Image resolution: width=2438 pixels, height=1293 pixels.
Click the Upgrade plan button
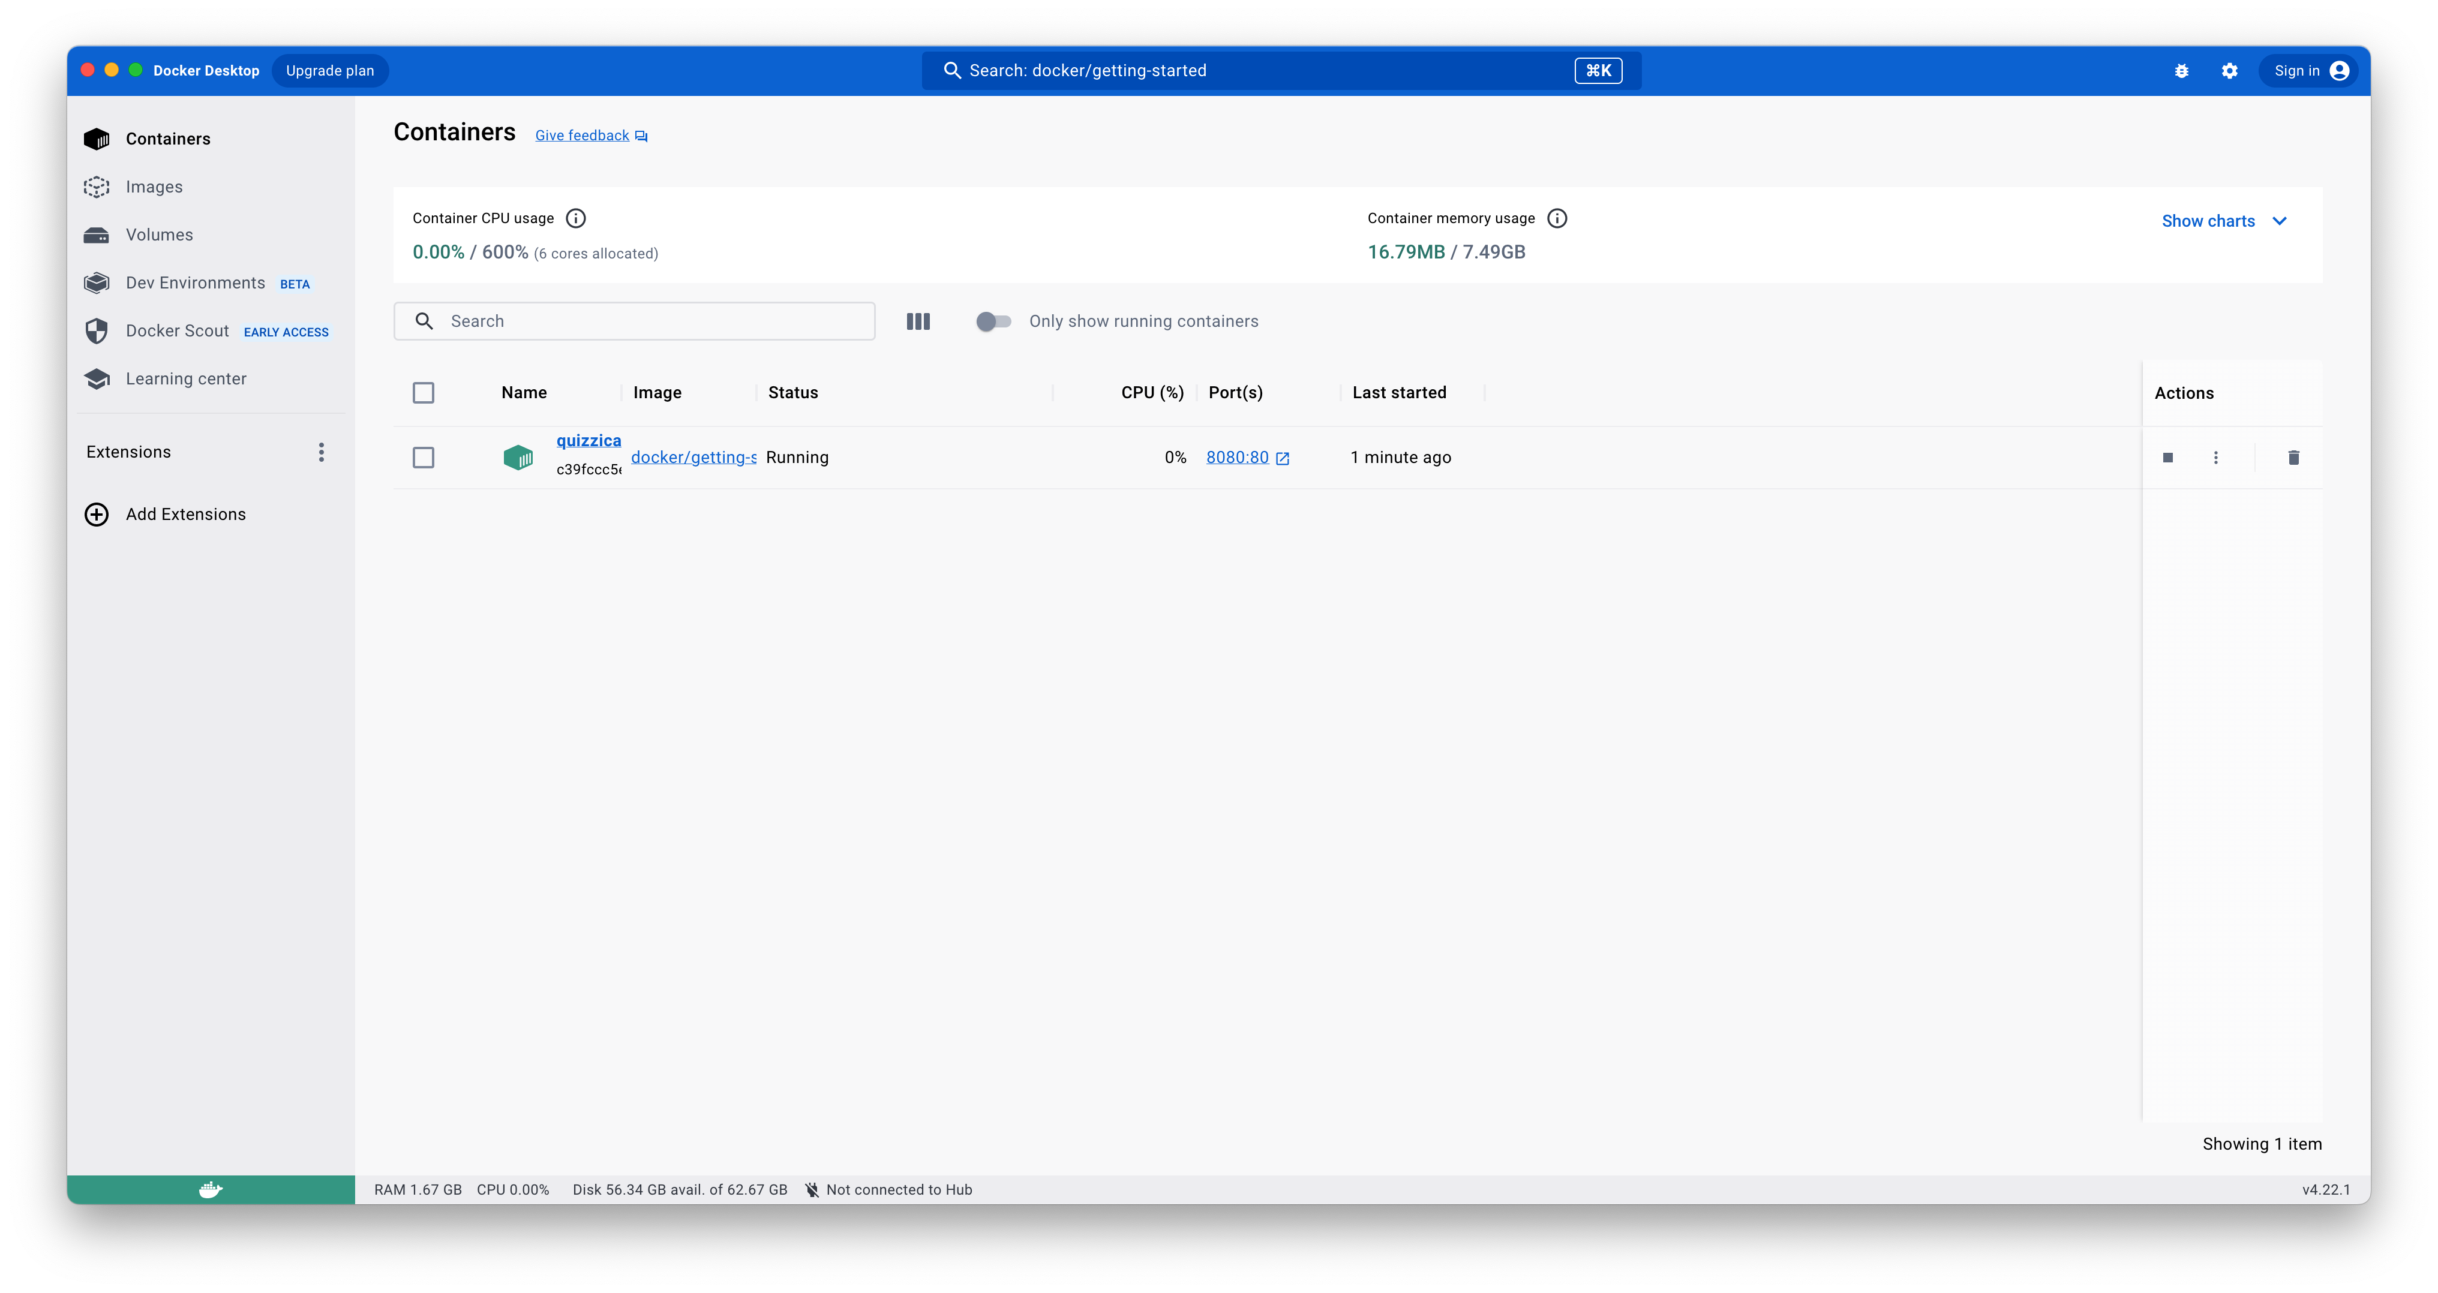pos(331,71)
